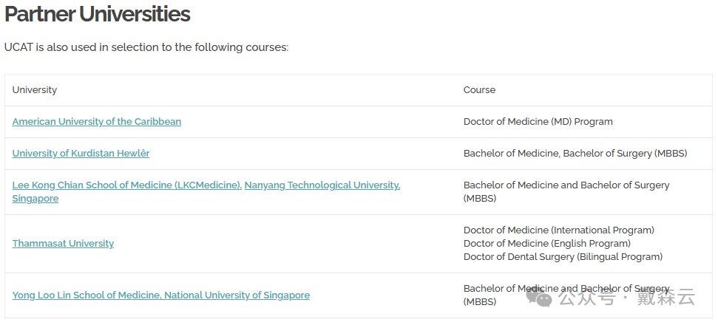The height and width of the screenshot is (325, 718).
Task: Open the American University of the Caribbean link
Action: (x=97, y=122)
